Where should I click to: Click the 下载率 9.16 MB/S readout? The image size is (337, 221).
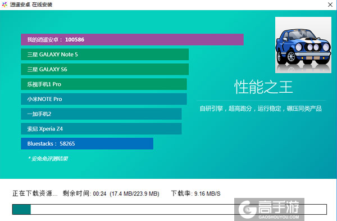pyautogui.click(x=196, y=193)
